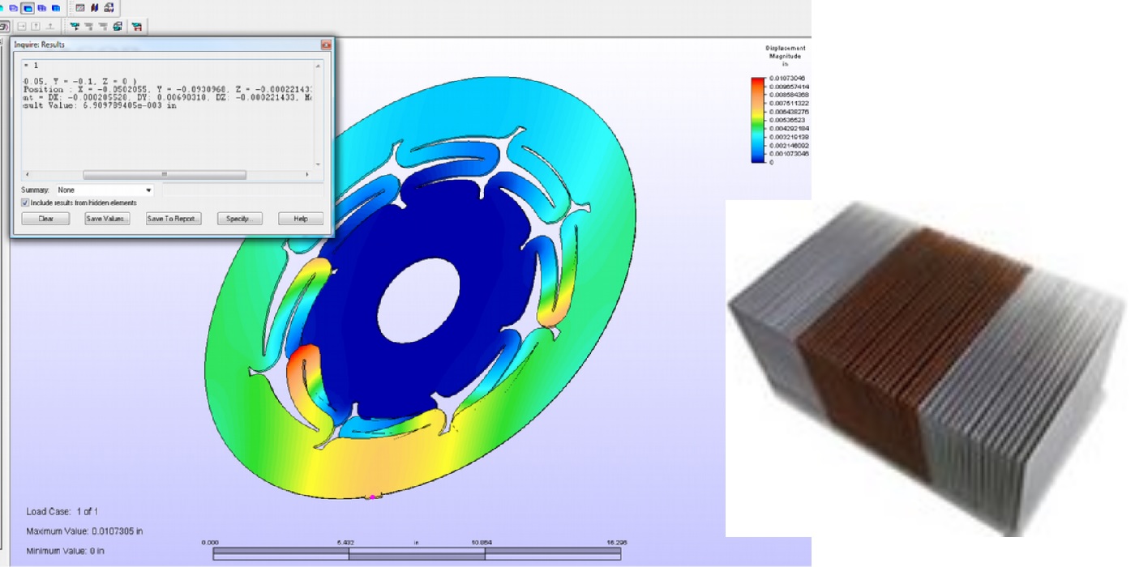Image resolution: width=1135 pixels, height=567 pixels.
Task: Click the scale ruler bar below the model
Action: [x=418, y=553]
